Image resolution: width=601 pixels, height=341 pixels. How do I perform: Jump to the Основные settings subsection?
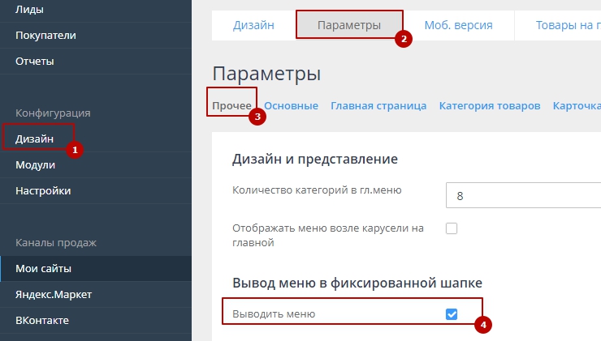click(291, 105)
